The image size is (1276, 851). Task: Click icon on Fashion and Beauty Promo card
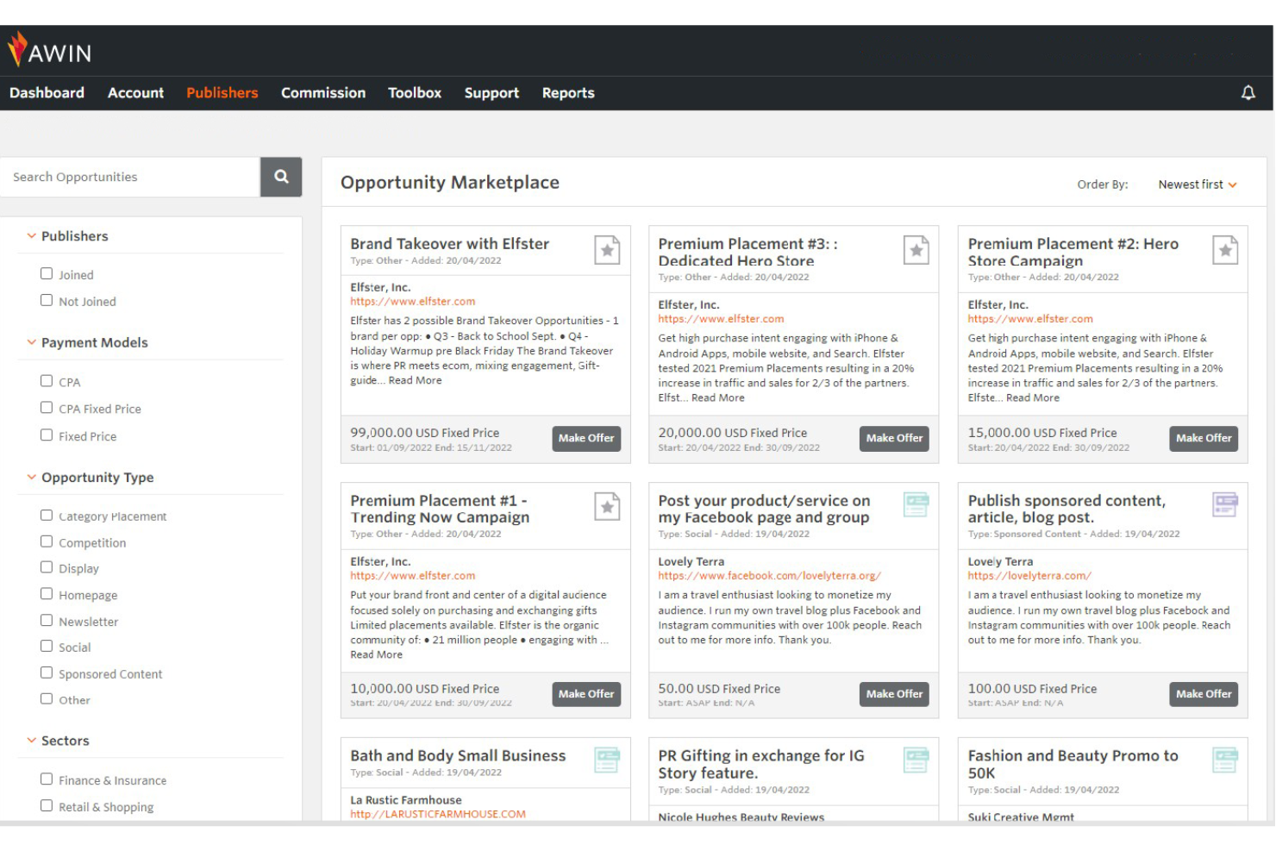click(1225, 760)
